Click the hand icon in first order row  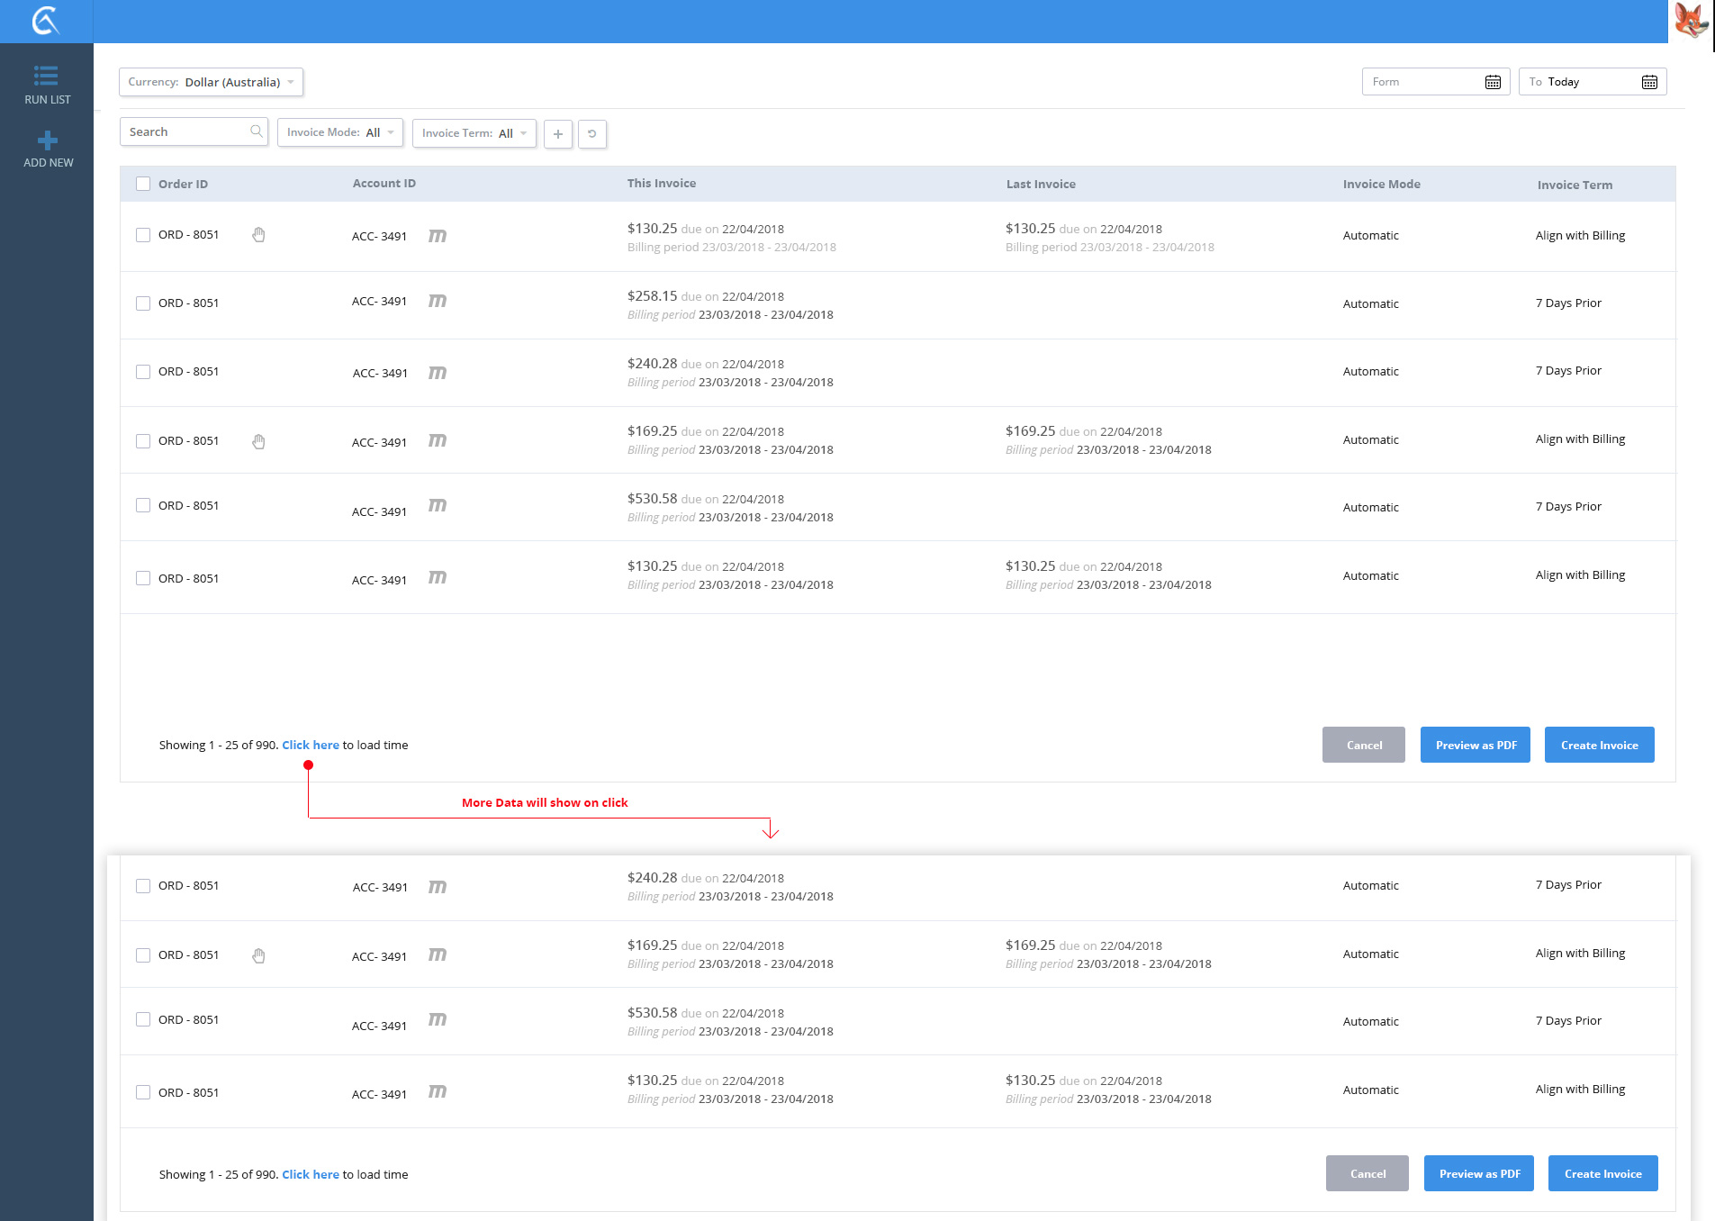pyautogui.click(x=258, y=235)
